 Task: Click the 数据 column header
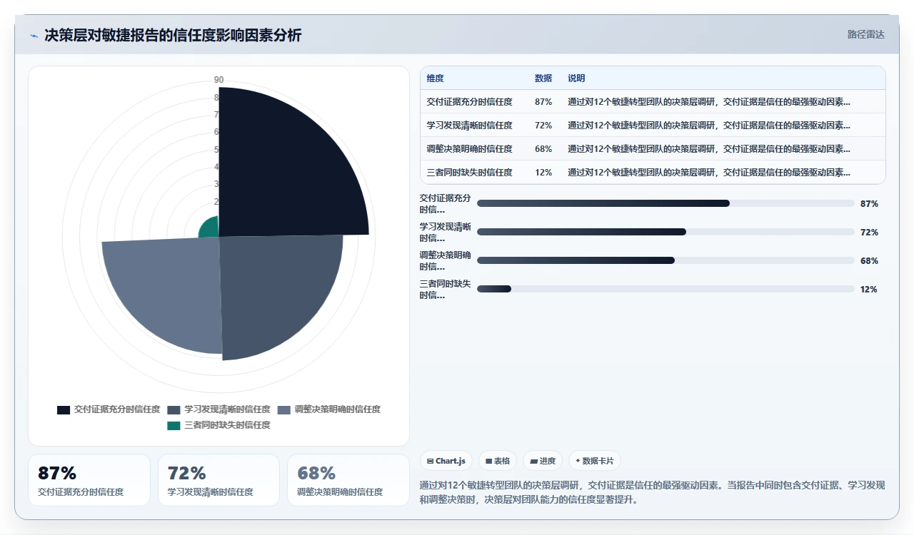tap(543, 78)
